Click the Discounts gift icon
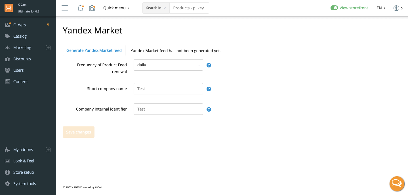This screenshot has height=195, width=408. click(x=7, y=59)
